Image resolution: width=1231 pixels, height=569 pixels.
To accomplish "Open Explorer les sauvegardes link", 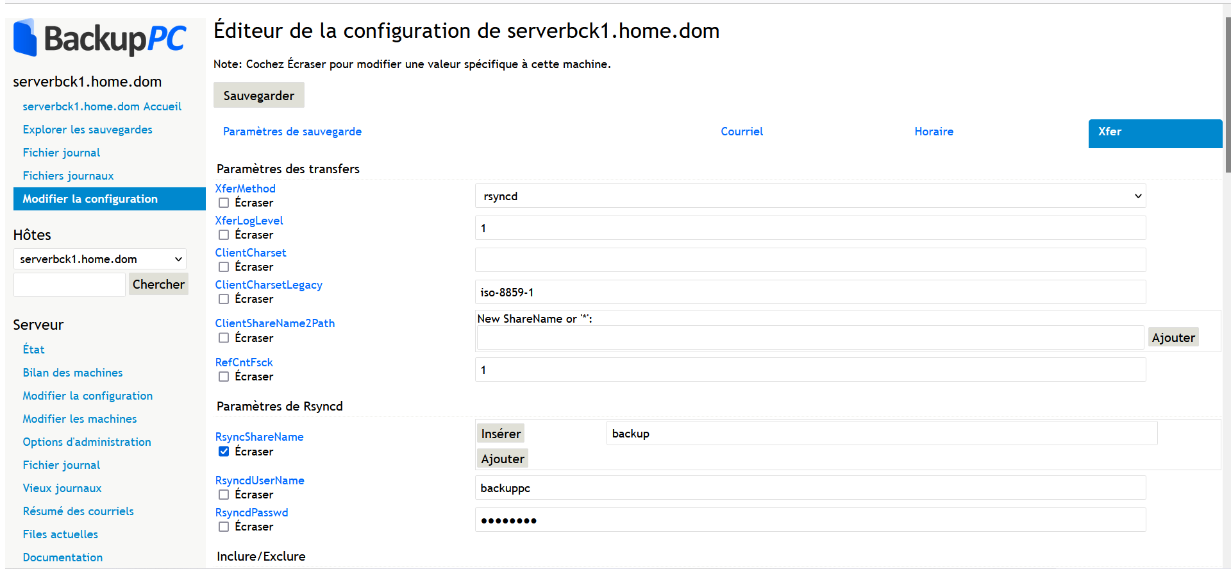I will coord(88,130).
